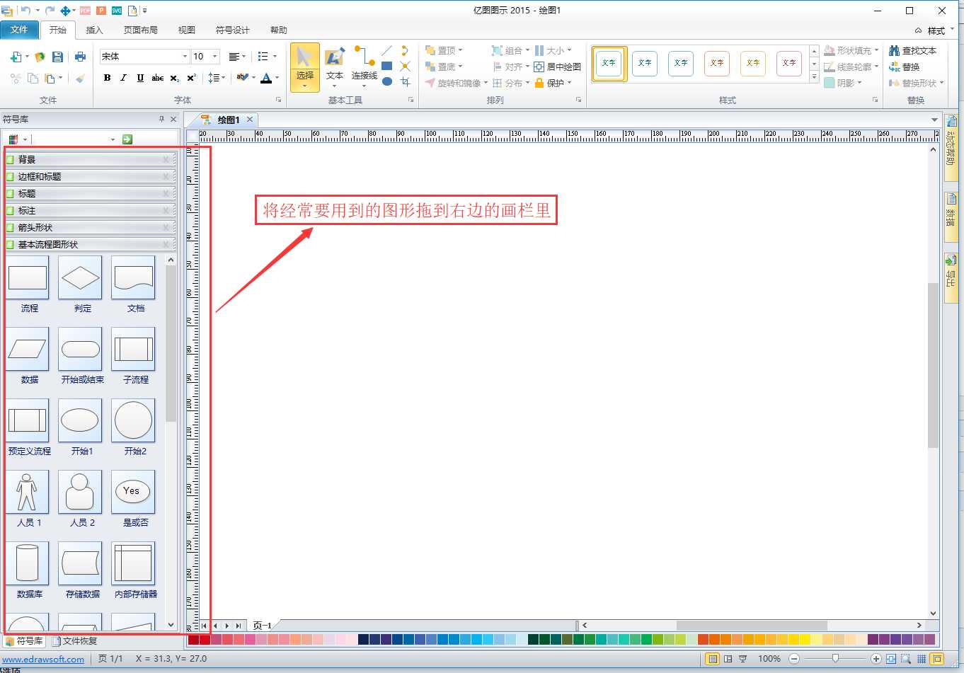Click the fit page width icon
The width and height of the screenshot is (964, 673).
point(890,659)
